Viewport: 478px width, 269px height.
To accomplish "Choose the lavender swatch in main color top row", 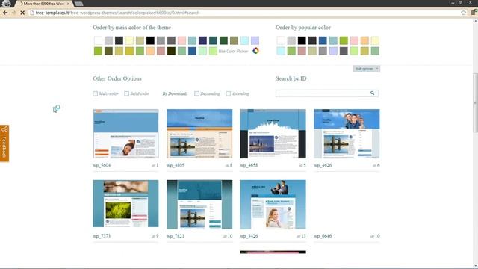I will [x=255, y=40].
